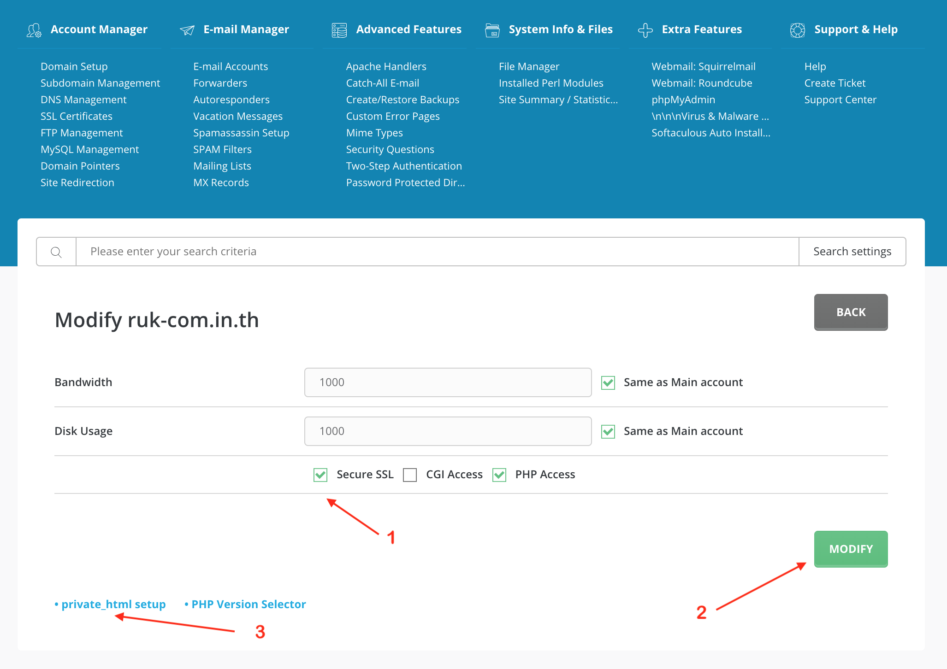The height and width of the screenshot is (669, 947).
Task: Open Softaculous Auto Installer link
Action: pos(711,133)
